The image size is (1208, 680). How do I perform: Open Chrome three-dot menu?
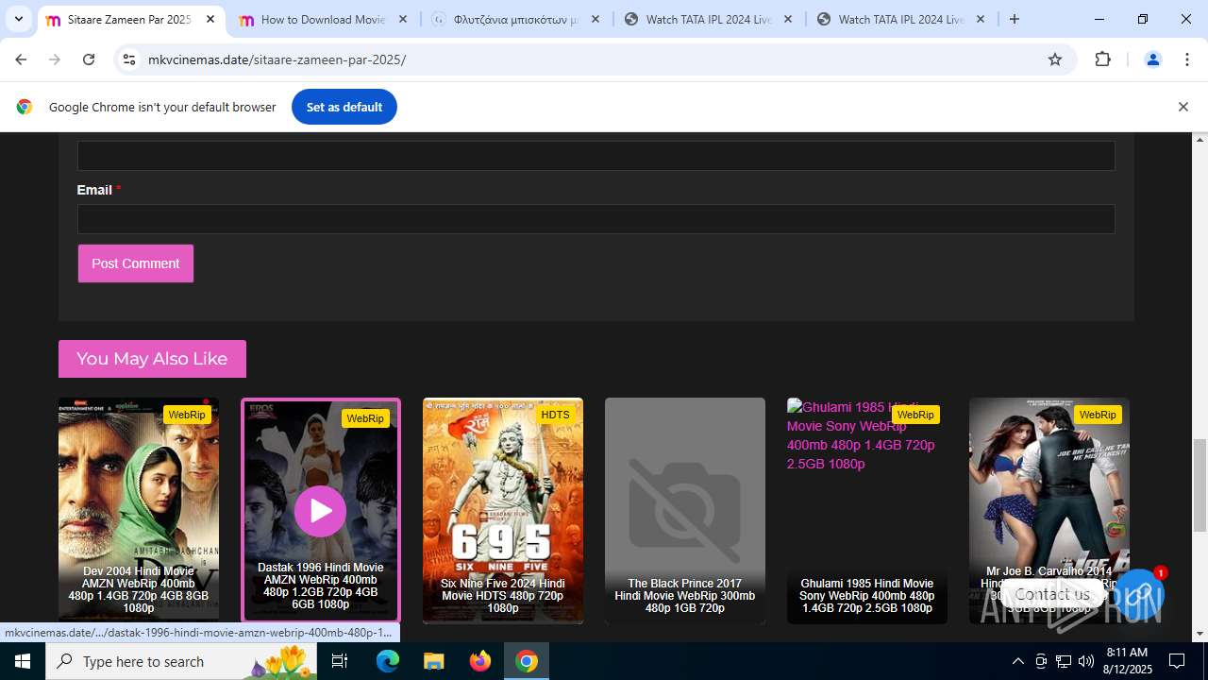1186,59
